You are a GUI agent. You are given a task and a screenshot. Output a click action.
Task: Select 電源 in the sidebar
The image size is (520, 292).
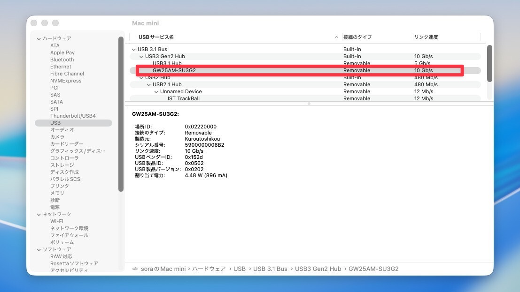[x=55, y=207]
